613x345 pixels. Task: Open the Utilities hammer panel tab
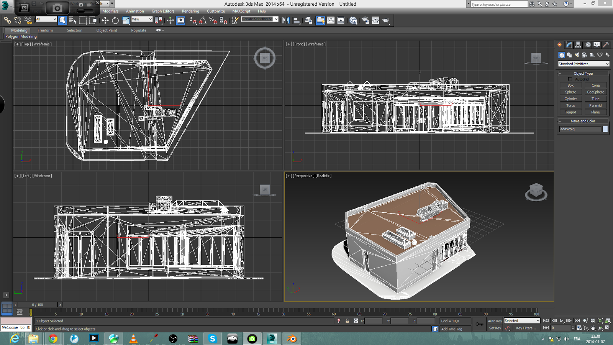606,45
